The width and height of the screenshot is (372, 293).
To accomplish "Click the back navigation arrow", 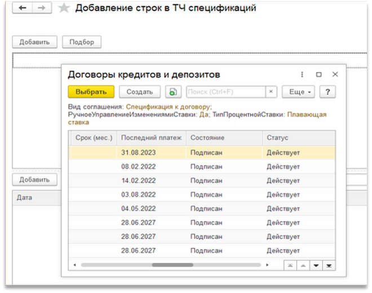I will (23, 8).
